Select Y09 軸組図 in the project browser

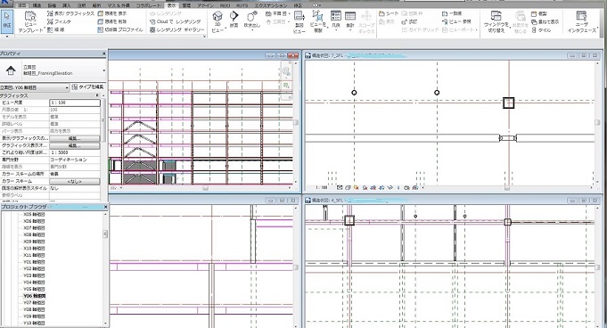pyautogui.click(x=34, y=316)
